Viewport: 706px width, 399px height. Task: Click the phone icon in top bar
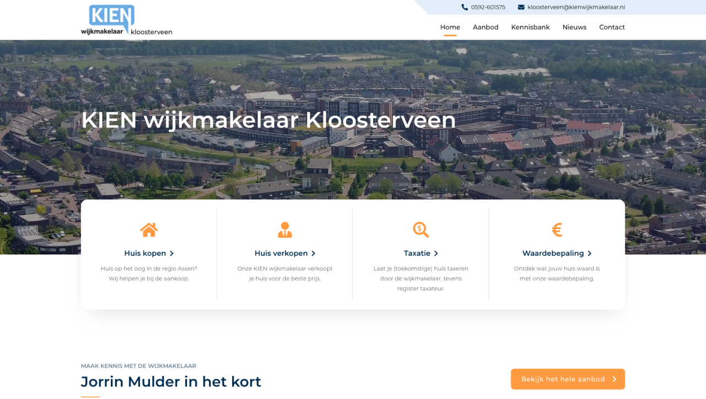point(464,7)
